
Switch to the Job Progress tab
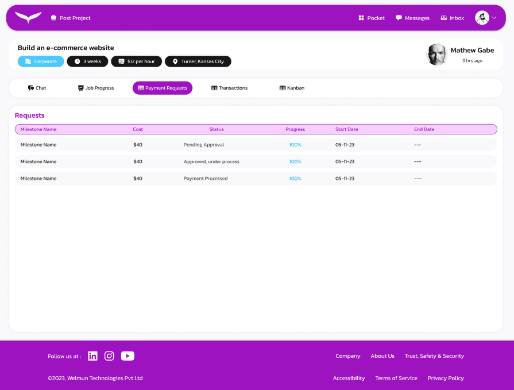coord(96,88)
